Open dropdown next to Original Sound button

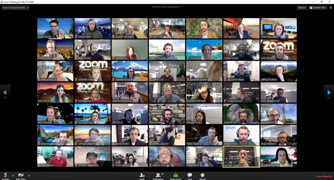[x=28, y=8]
